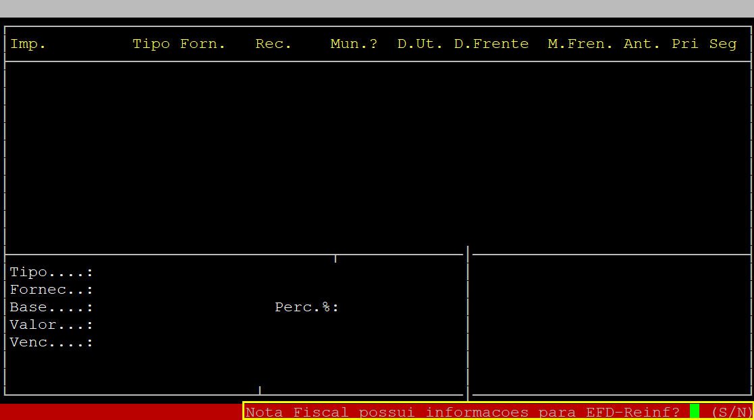Click the Fornec..: field label
Viewport: 754px width, 420px height.
pyautogui.click(x=51, y=290)
